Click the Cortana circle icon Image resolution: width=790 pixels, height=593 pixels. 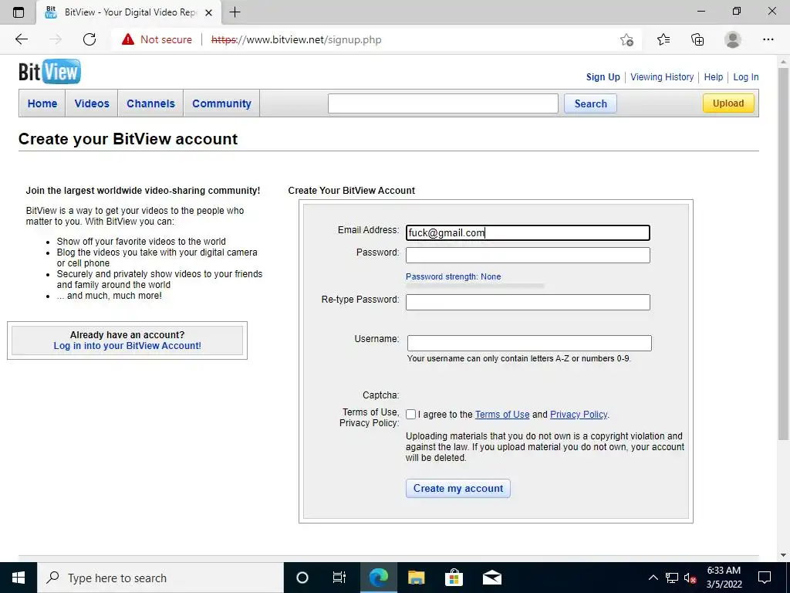tap(302, 578)
